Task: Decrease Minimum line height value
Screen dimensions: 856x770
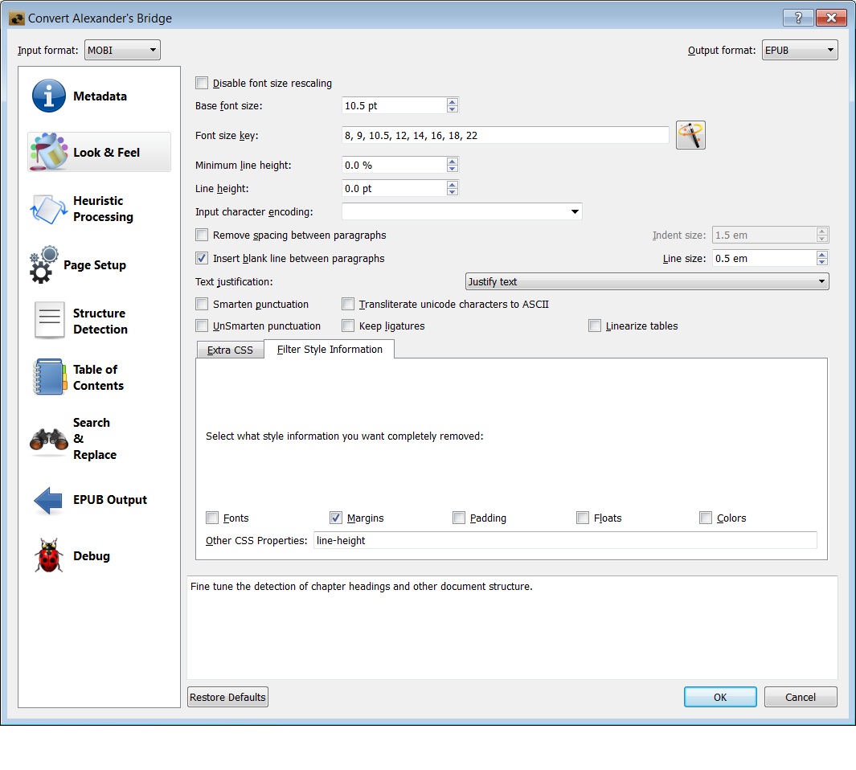Action: 452,169
